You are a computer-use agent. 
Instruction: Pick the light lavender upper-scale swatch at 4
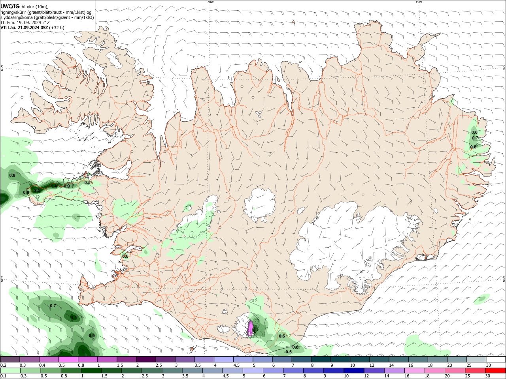224,360
